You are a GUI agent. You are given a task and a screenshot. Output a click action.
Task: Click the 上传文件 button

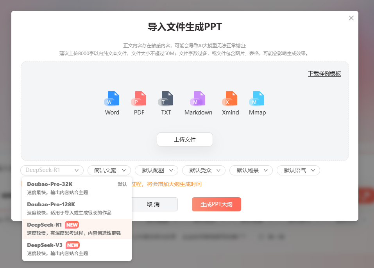pyautogui.click(x=185, y=139)
